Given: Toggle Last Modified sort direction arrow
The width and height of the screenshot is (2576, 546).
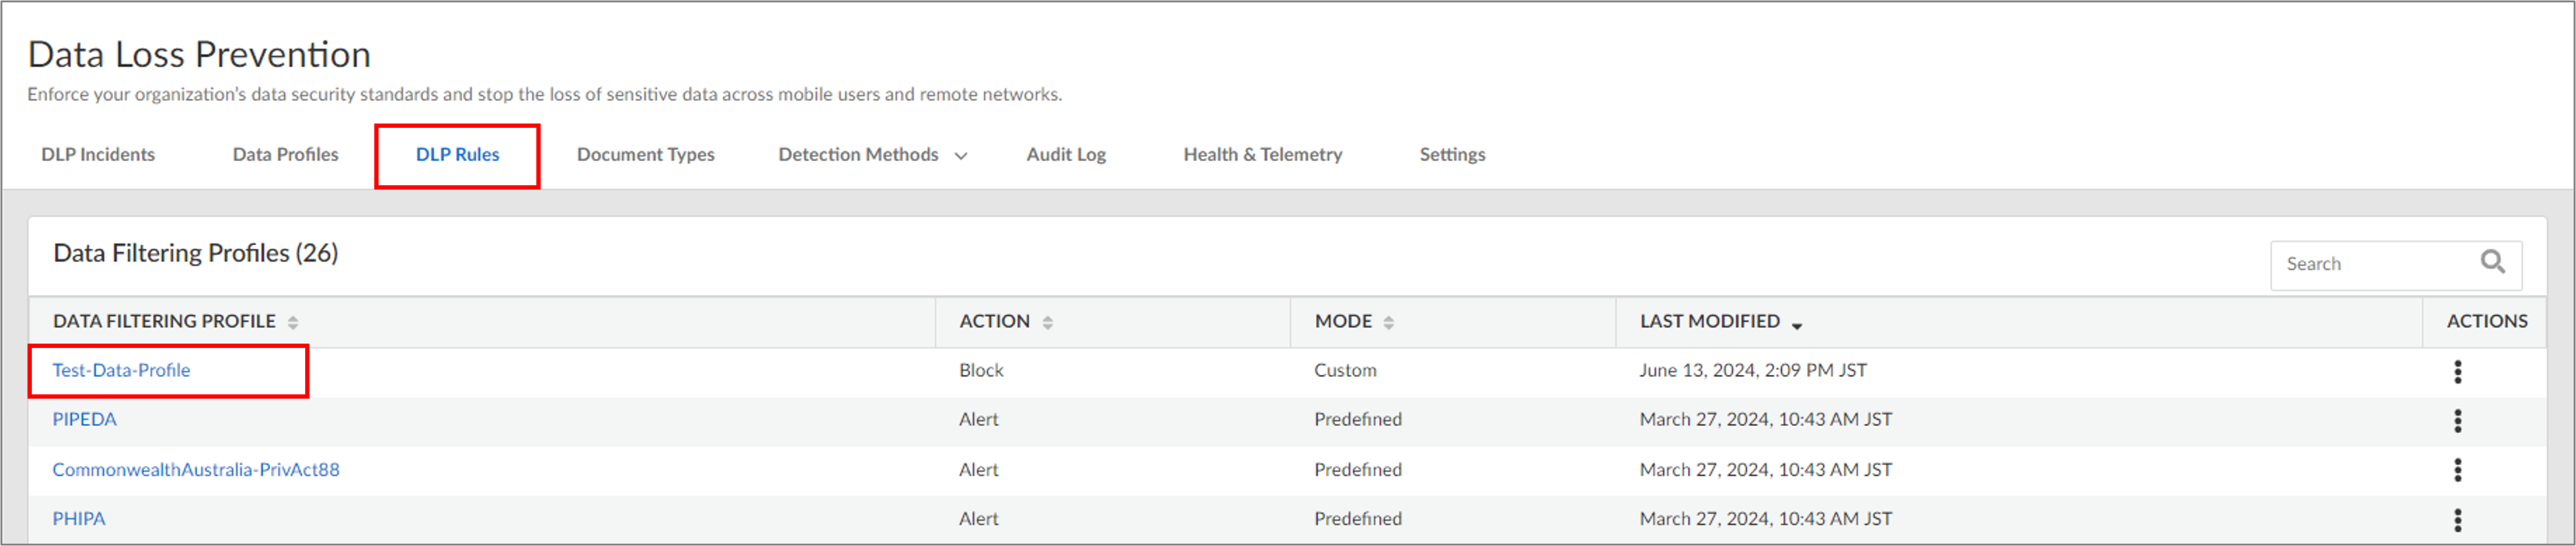Looking at the screenshot, I should tap(1796, 326).
